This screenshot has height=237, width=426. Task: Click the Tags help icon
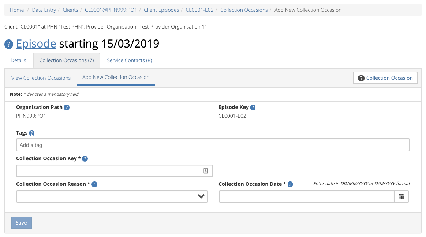32,133
